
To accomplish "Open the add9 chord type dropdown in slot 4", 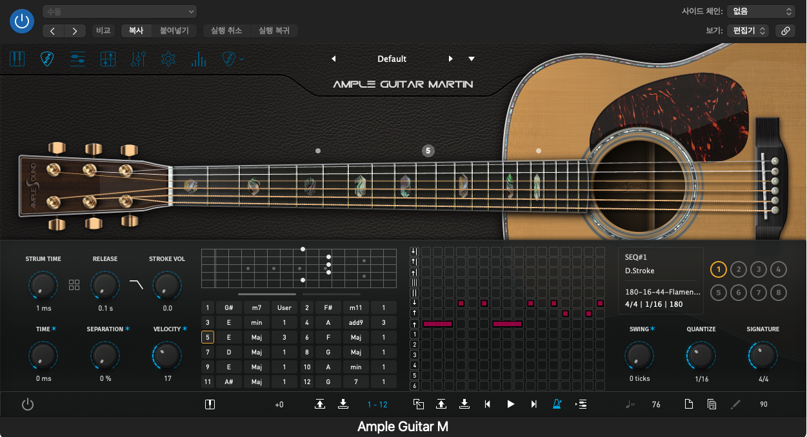I will (x=356, y=322).
